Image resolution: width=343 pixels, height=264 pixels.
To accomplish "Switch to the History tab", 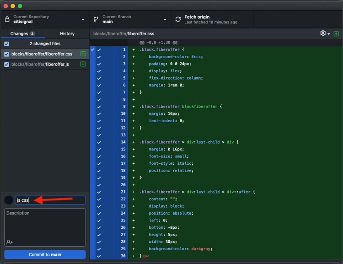I will pyautogui.click(x=67, y=34).
